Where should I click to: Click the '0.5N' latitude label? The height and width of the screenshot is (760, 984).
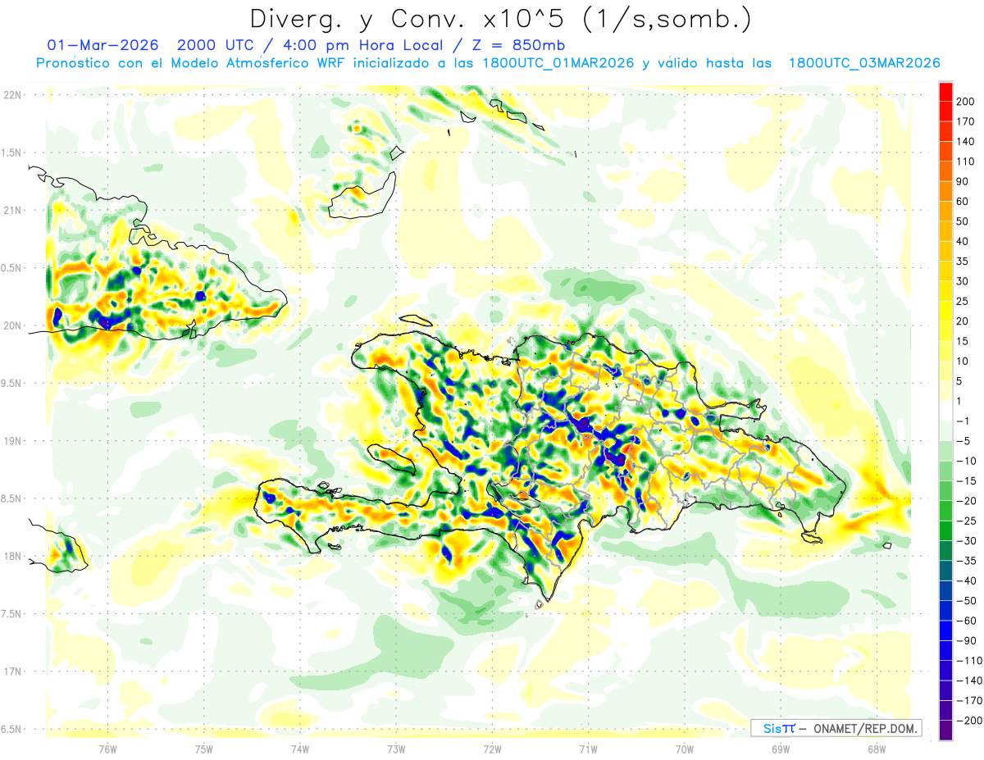pos(12,268)
